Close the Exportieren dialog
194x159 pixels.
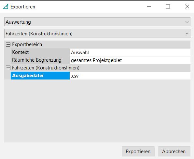click(187, 6)
